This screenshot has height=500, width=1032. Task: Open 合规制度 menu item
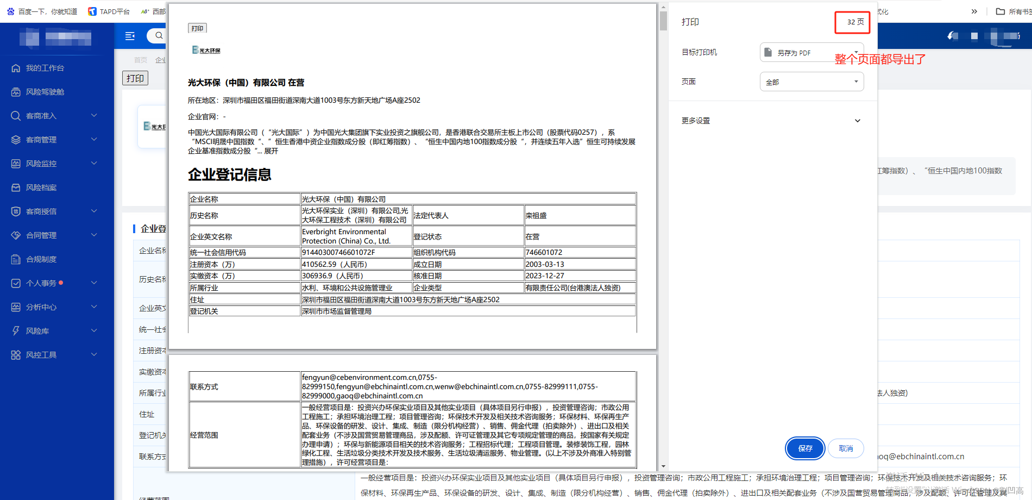click(x=41, y=259)
